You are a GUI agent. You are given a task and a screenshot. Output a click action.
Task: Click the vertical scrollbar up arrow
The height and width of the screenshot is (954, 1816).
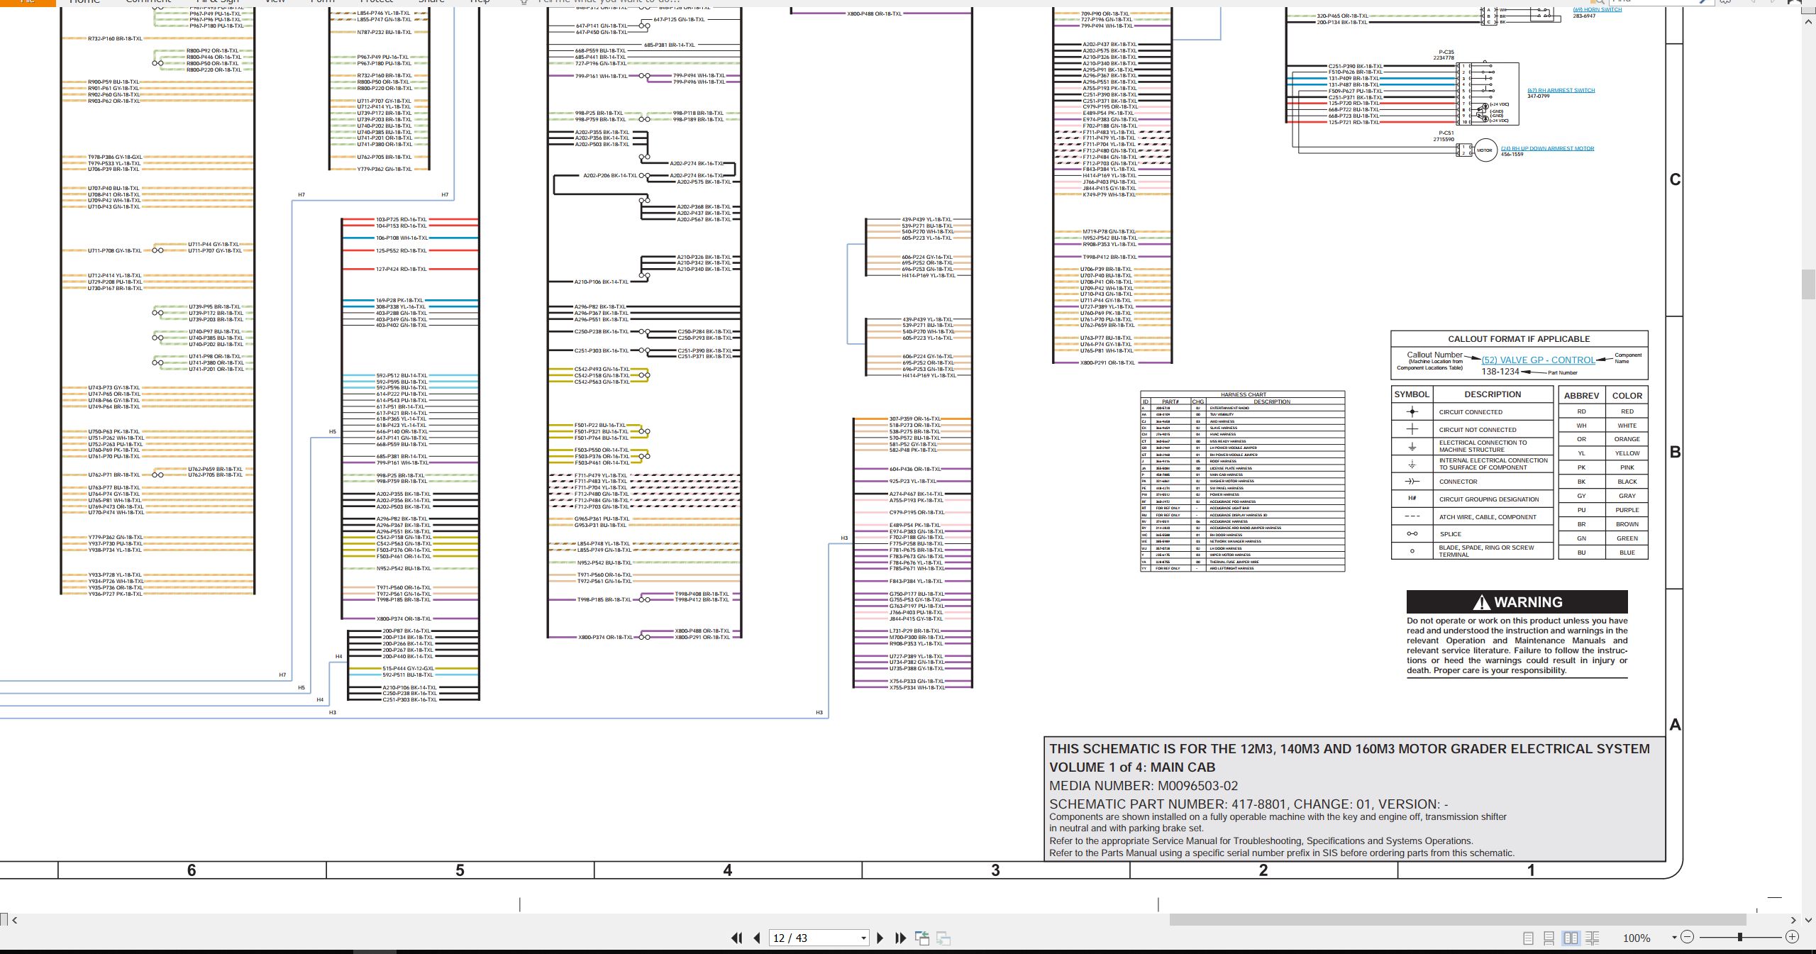point(1808,22)
